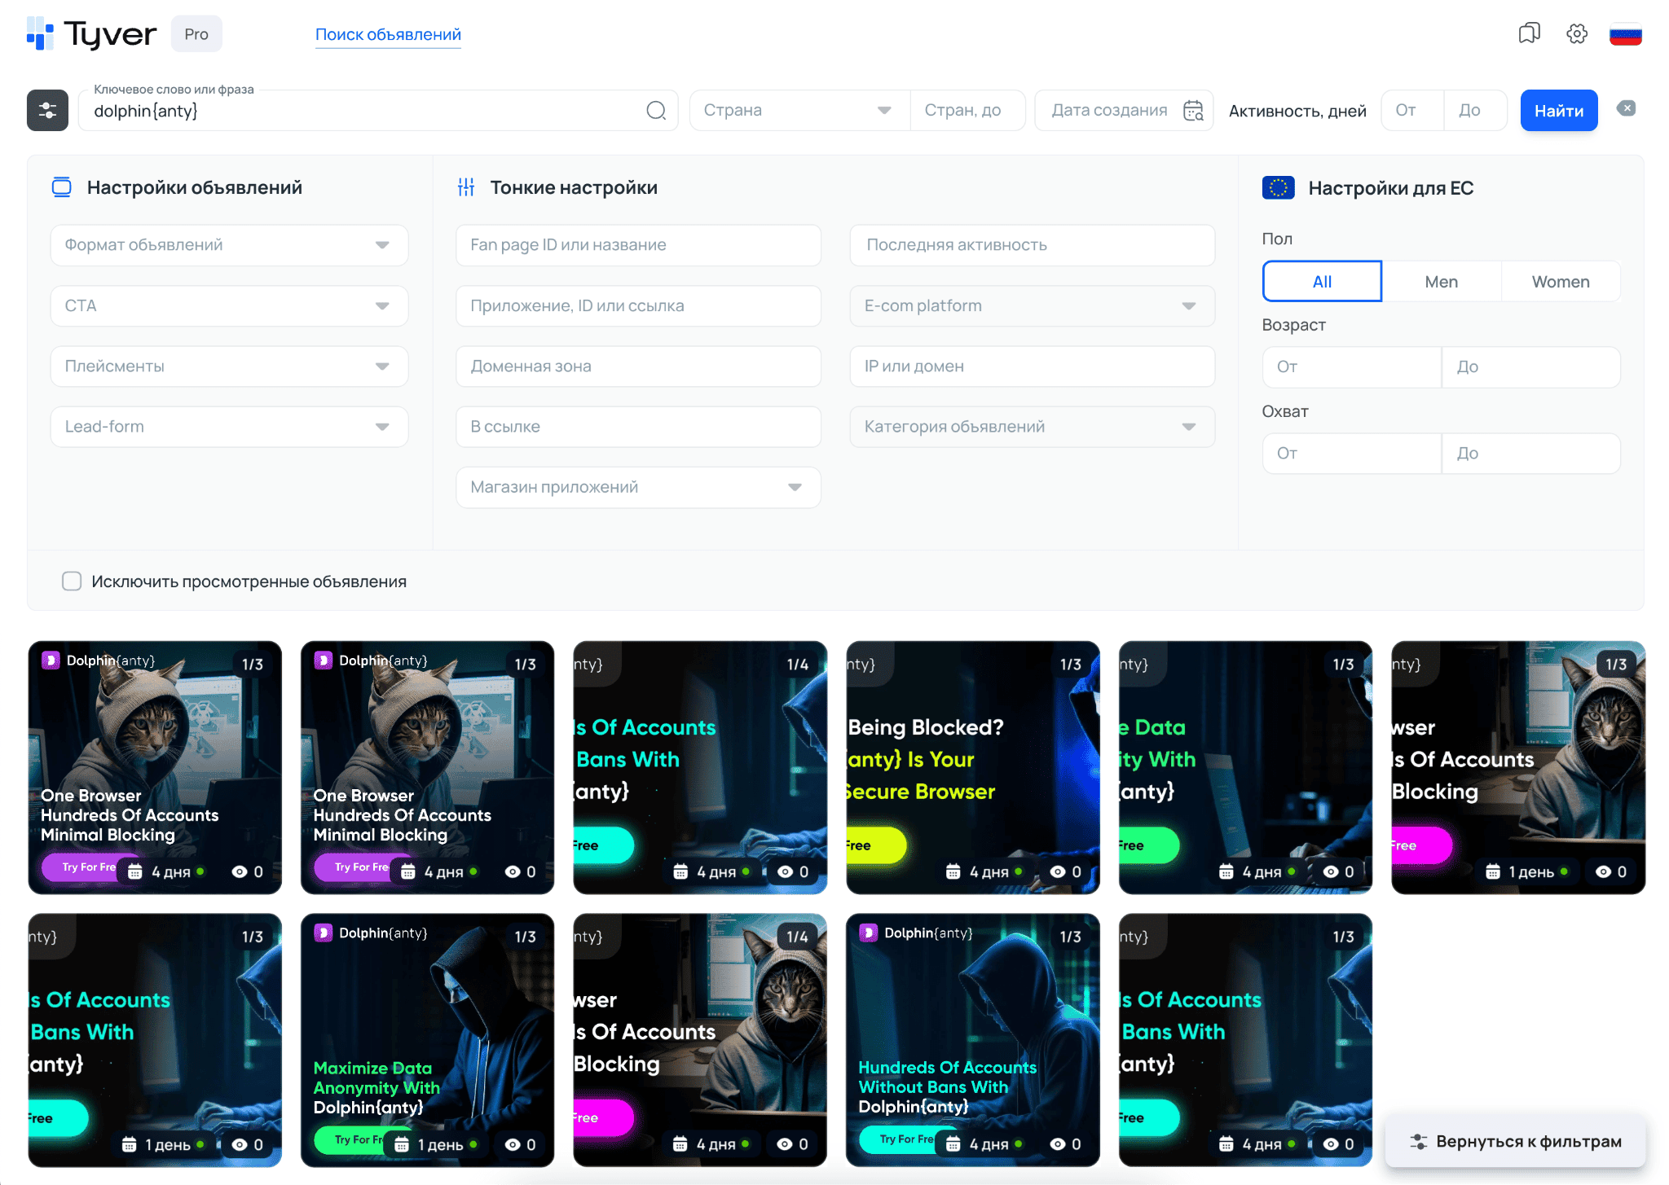This screenshot has height=1185, width=1669.
Task: Click 'Try For Free' on 'Maximize Data Anonymity' card
Action: 359,1139
